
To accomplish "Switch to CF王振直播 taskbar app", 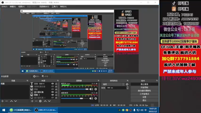I will point(21,110).
